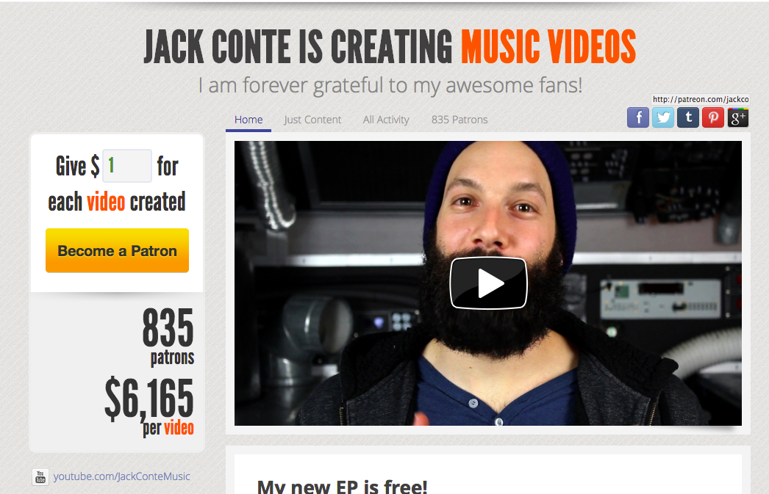
Task: Click the Become a Patron button
Action: pos(117,250)
